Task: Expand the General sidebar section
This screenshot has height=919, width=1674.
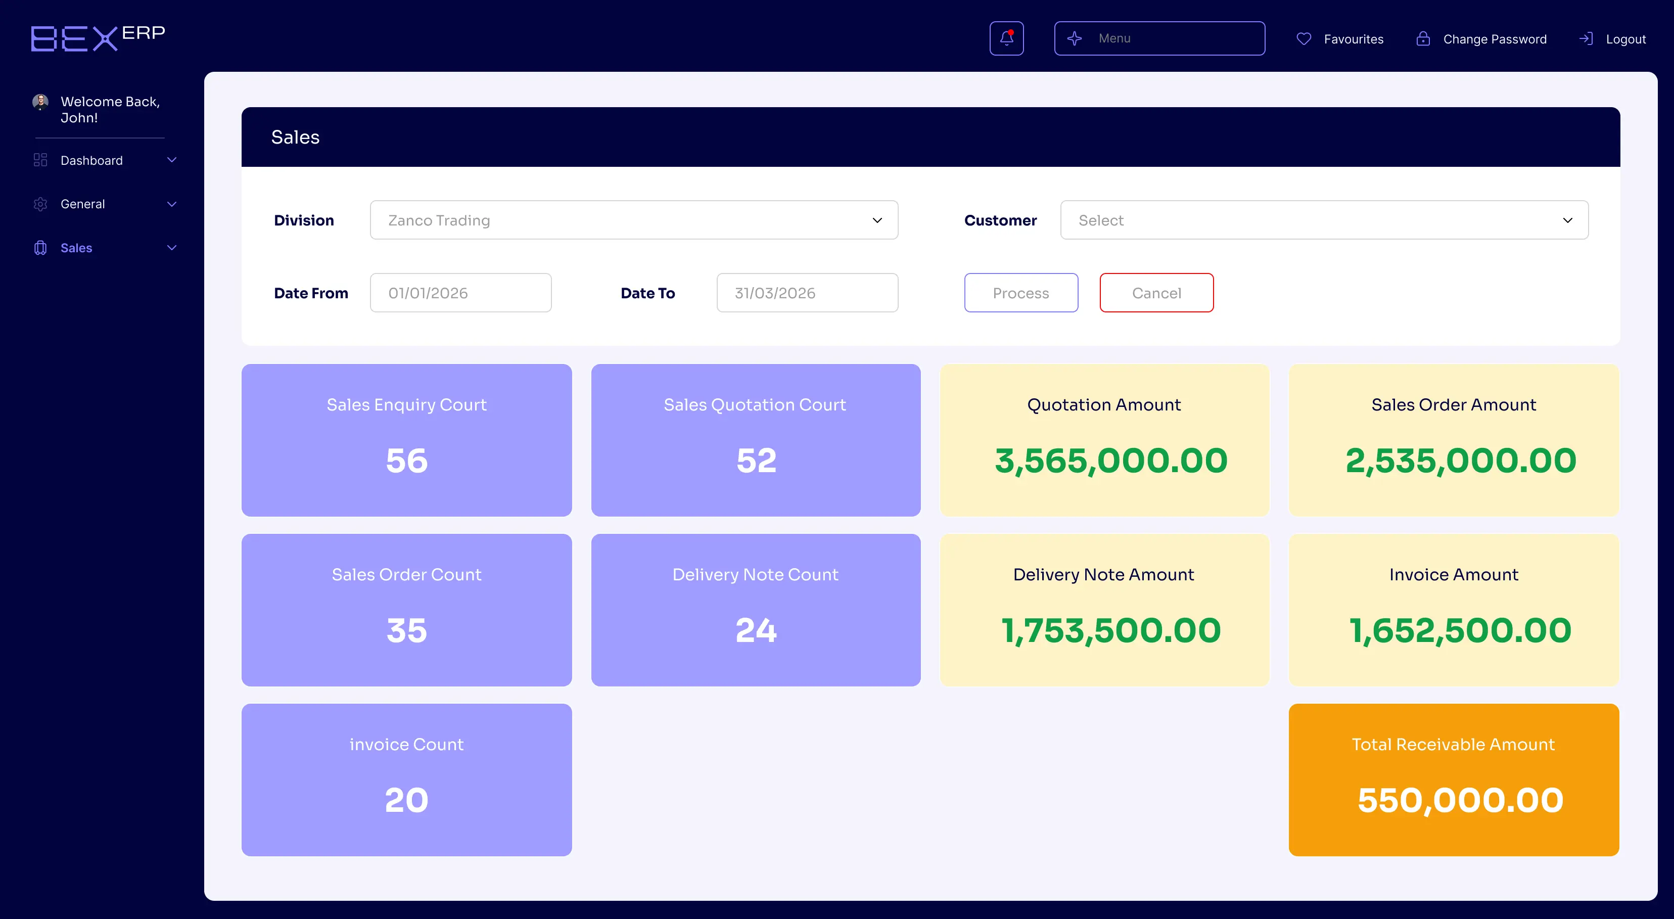Action: (171, 203)
